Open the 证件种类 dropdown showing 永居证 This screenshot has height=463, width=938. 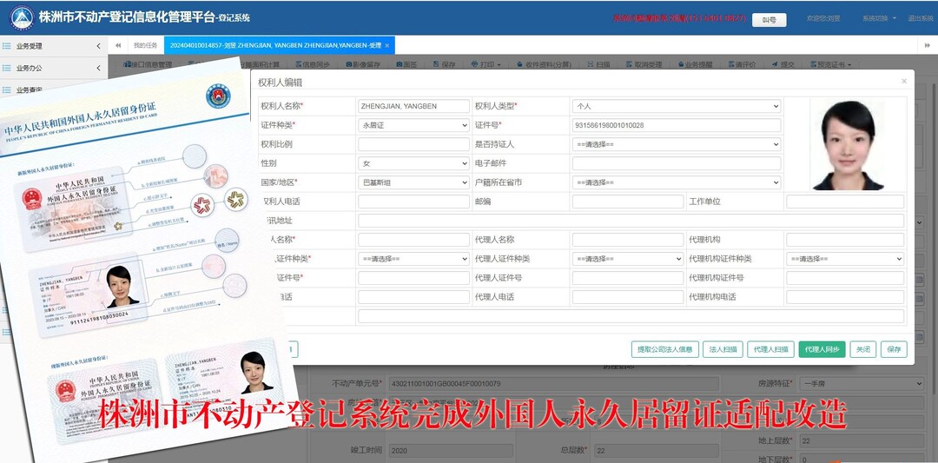[413, 125]
